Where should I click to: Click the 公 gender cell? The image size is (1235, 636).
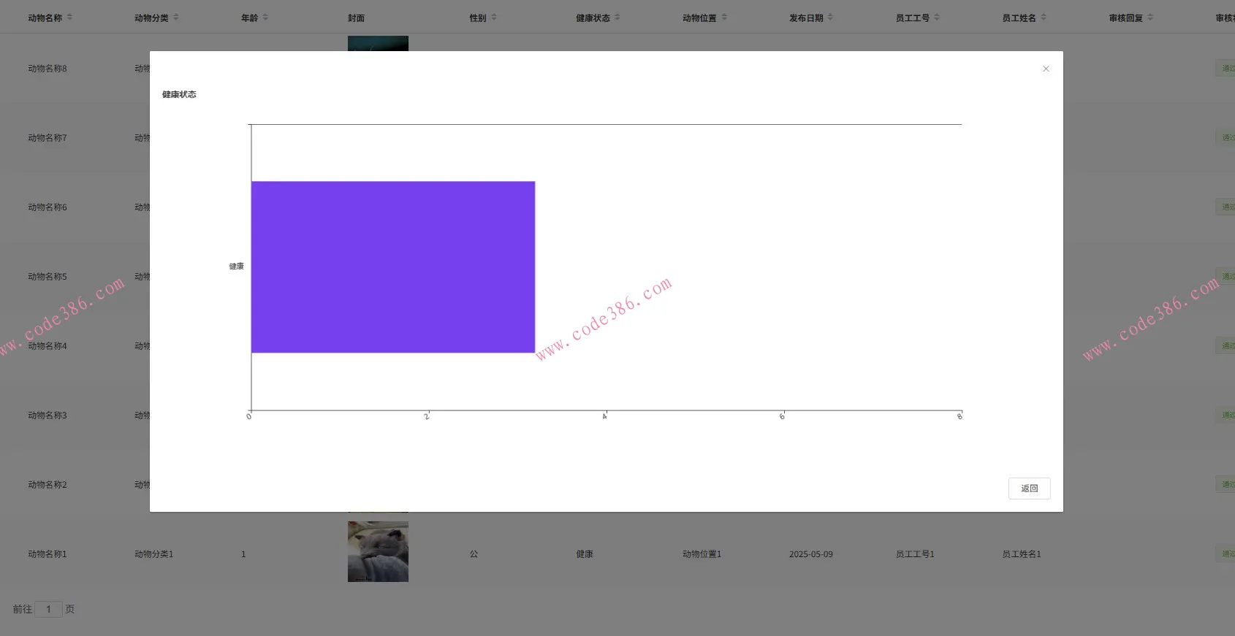tap(474, 554)
